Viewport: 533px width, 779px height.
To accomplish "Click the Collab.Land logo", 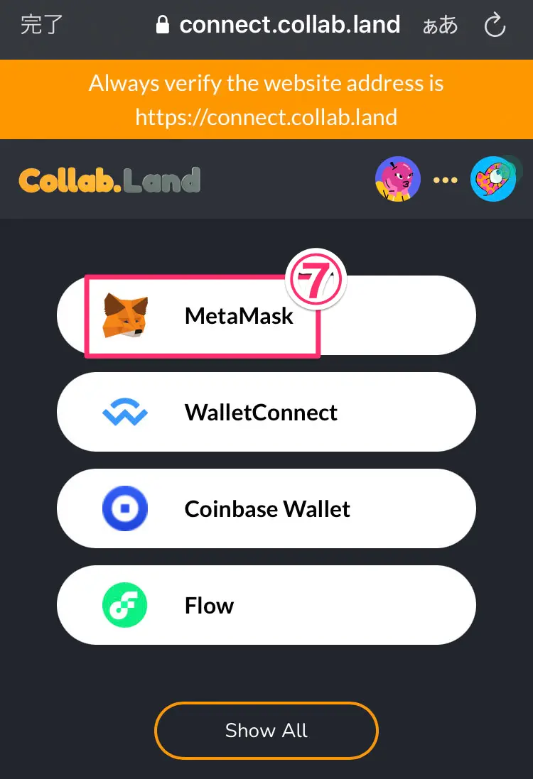I will click(110, 180).
